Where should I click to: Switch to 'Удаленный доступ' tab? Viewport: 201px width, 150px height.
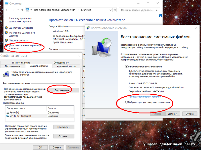tap(66, 66)
